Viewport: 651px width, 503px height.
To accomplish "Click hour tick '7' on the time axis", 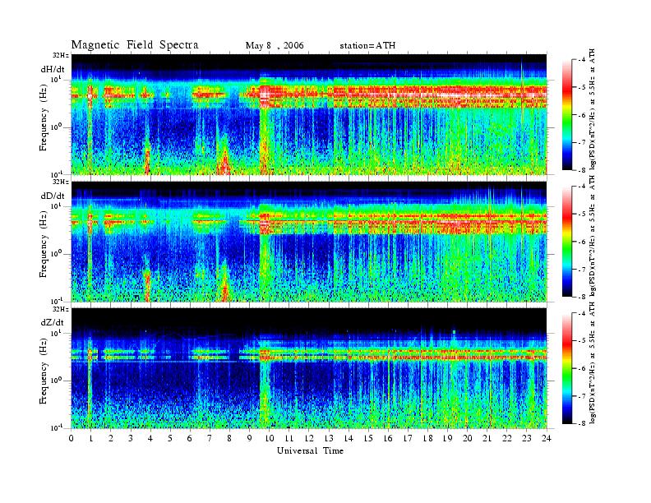I will pos(210,439).
